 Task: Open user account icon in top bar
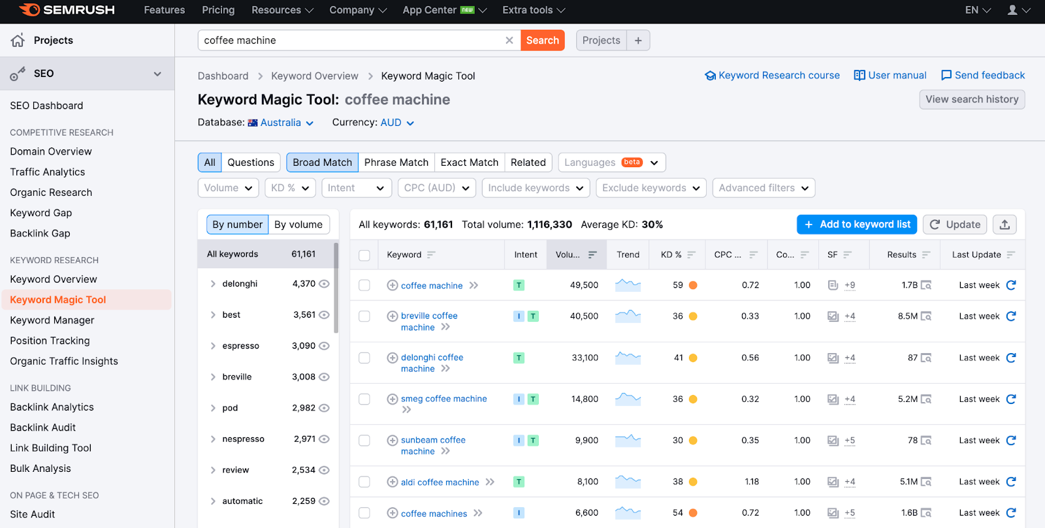pyautogui.click(x=1012, y=10)
